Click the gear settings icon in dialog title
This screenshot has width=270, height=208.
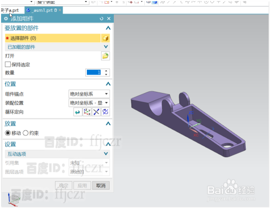[6, 19]
